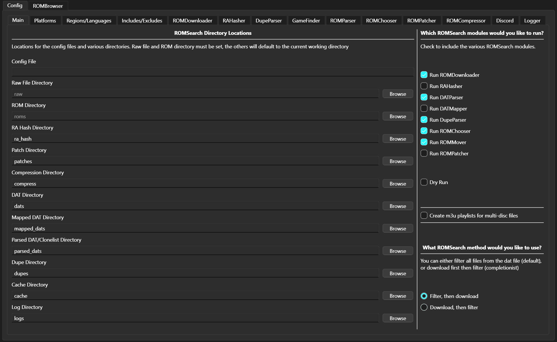Image resolution: width=557 pixels, height=342 pixels.
Task: Click the compress directory field
Action: [x=195, y=184]
